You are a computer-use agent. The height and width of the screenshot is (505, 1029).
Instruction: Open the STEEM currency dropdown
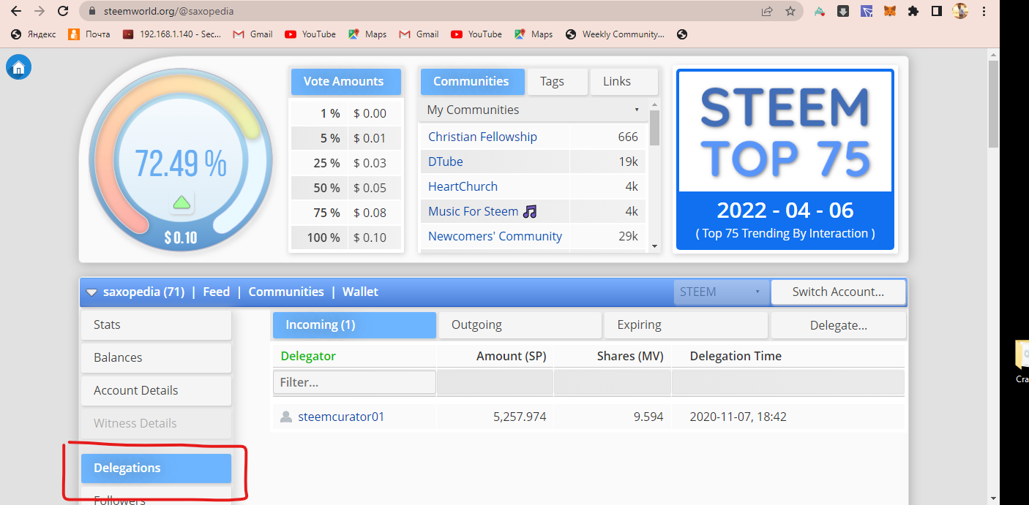click(720, 292)
